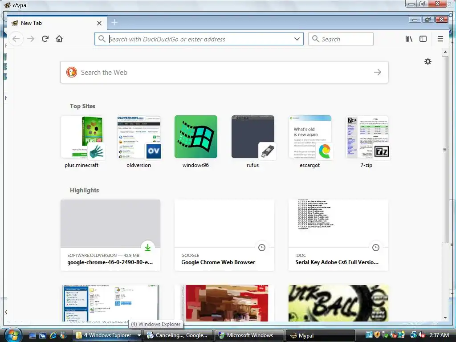
Task: Open plus.minecraft top site tile
Action: click(82, 141)
